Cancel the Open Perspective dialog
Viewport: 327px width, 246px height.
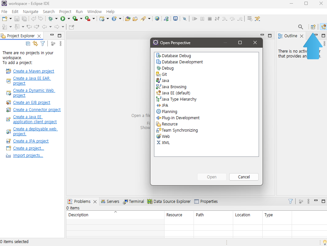pyautogui.click(x=244, y=177)
